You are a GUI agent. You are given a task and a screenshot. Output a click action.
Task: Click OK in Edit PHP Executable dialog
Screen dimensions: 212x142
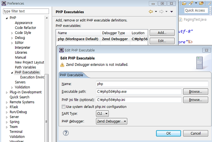click(x=168, y=133)
